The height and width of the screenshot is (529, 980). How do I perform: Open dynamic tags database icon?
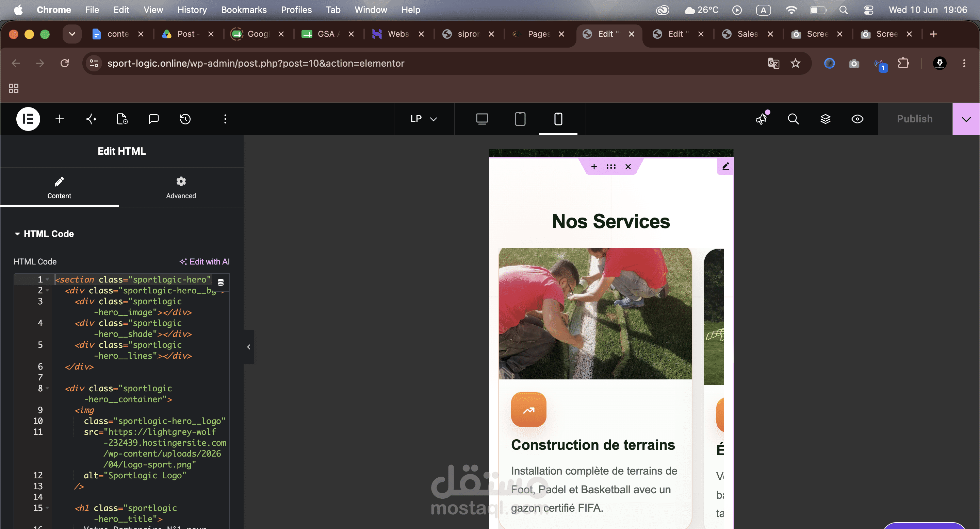click(x=220, y=283)
